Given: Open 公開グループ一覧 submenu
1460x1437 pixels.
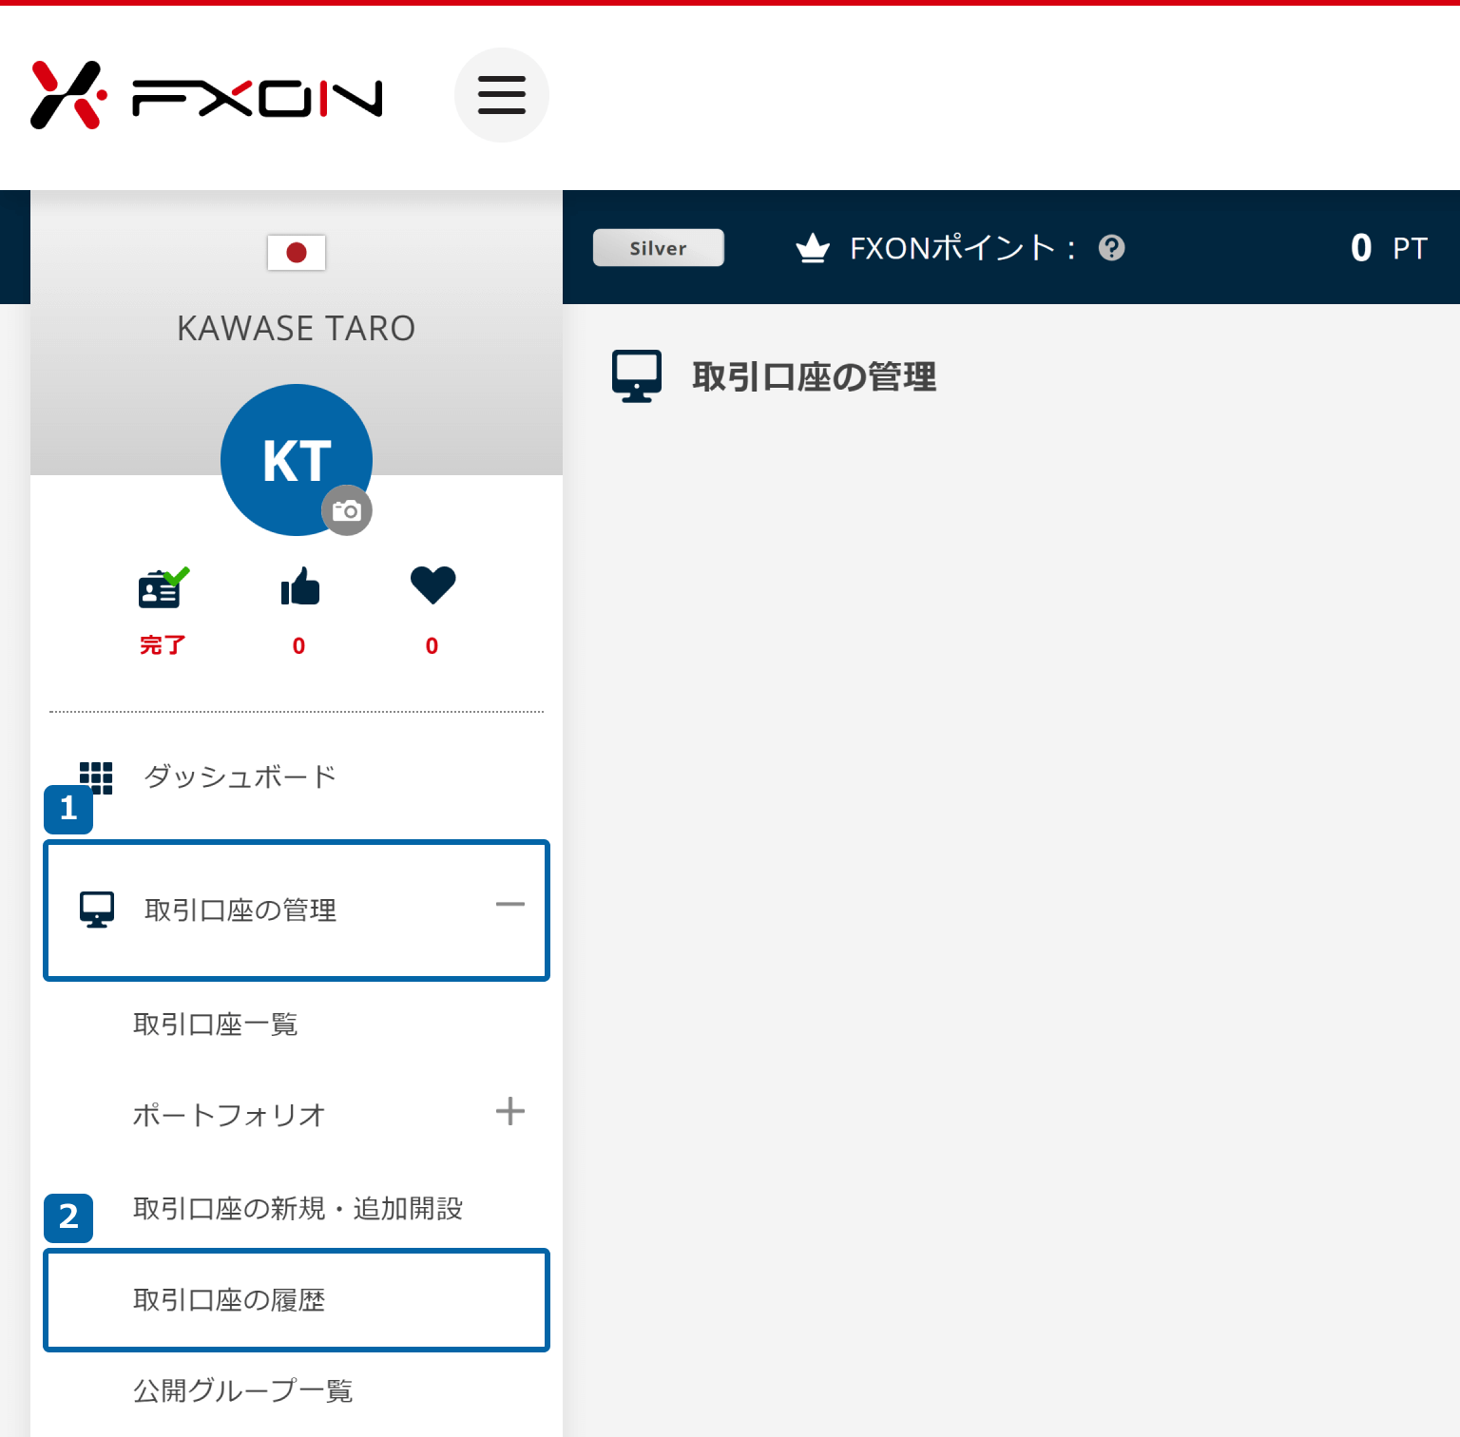Looking at the screenshot, I should (x=243, y=1391).
